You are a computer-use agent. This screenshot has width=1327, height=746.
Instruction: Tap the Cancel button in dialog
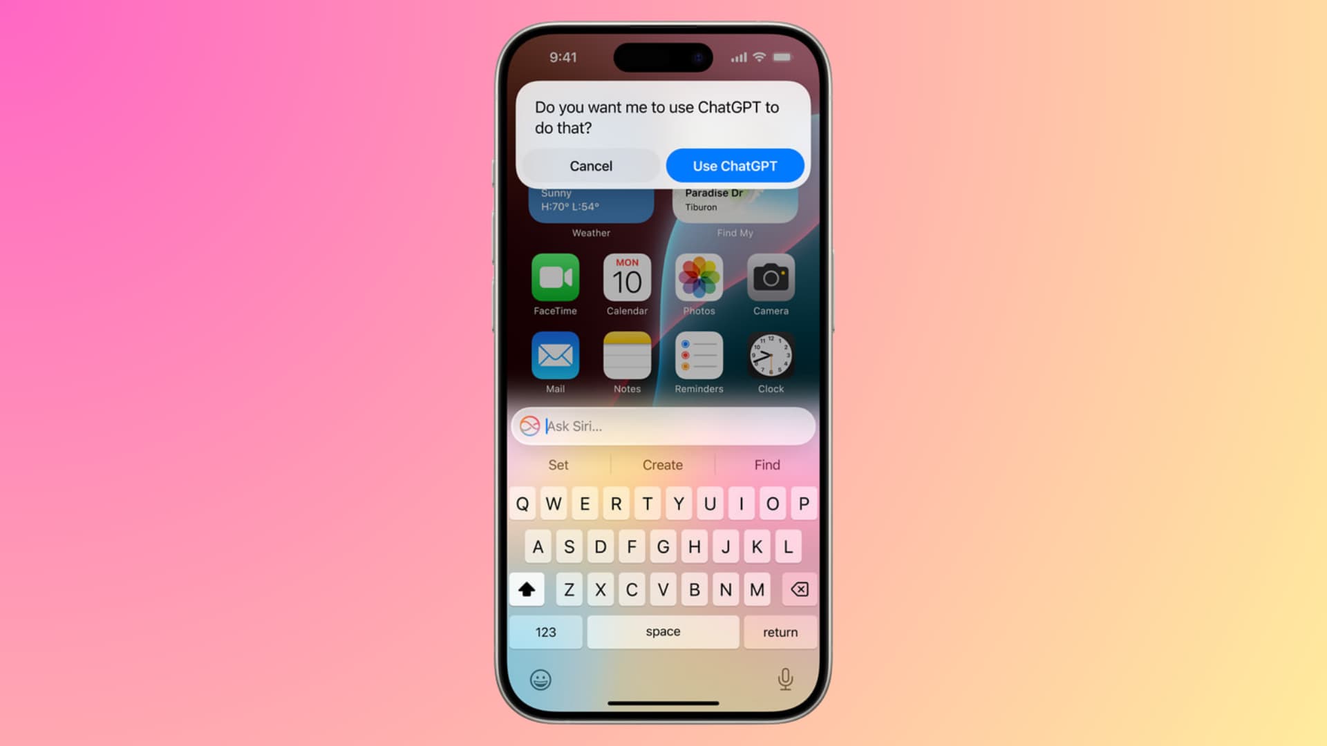[x=591, y=165]
